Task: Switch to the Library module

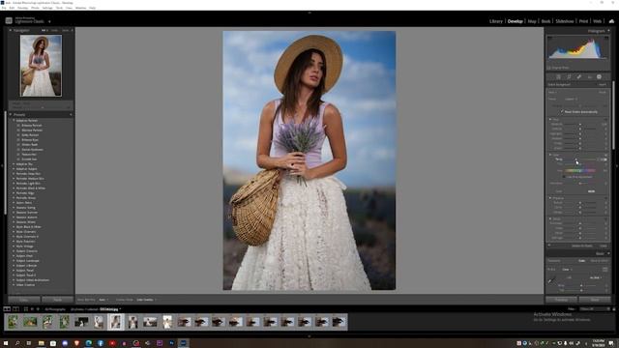Action: point(496,21)
